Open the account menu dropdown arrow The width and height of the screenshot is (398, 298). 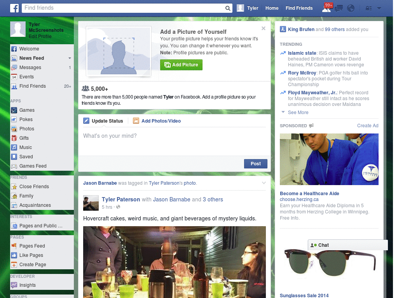(379, 9)
